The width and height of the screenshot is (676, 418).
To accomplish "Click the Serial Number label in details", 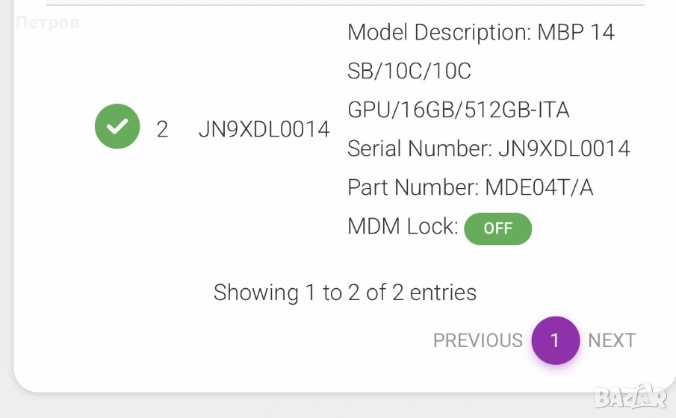I will click(x=420, y=149).
